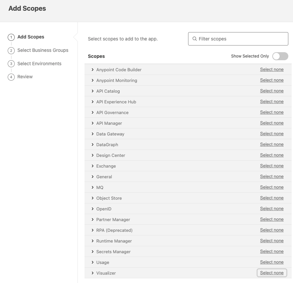
Task: Go to Select Business Groups step
Action: click(43, 50)
